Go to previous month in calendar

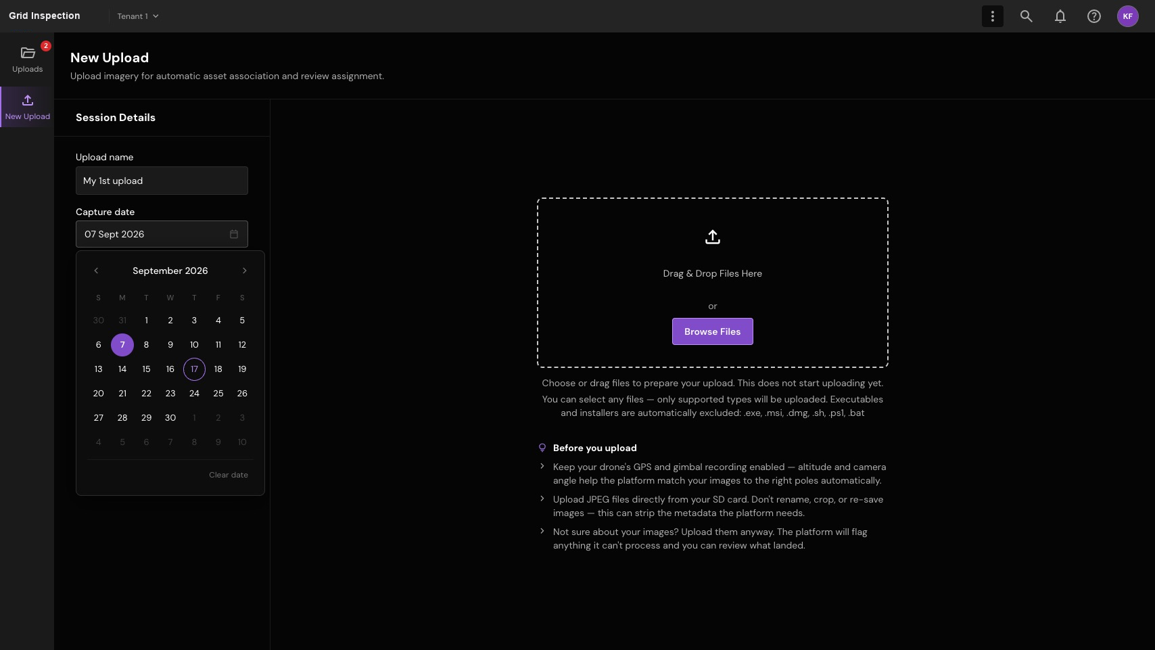[96, 271]
